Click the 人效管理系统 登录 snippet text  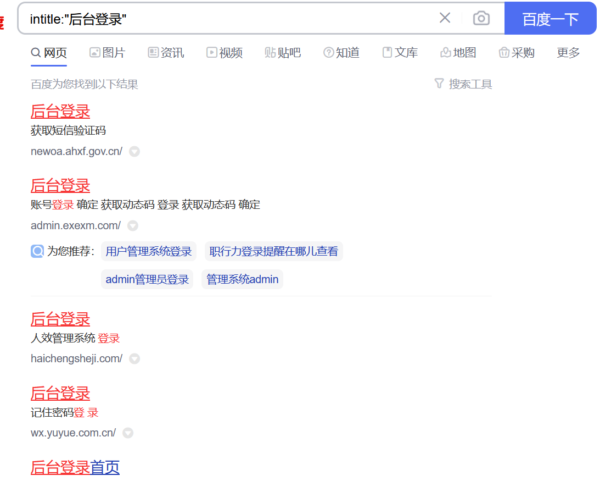(75, 338)
